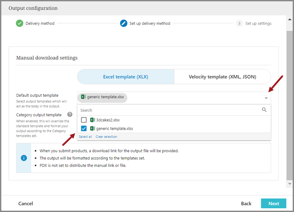The height and width of the screenshot is (212, 294).
Task: Click the Select all link
Action: click(85, 137)
